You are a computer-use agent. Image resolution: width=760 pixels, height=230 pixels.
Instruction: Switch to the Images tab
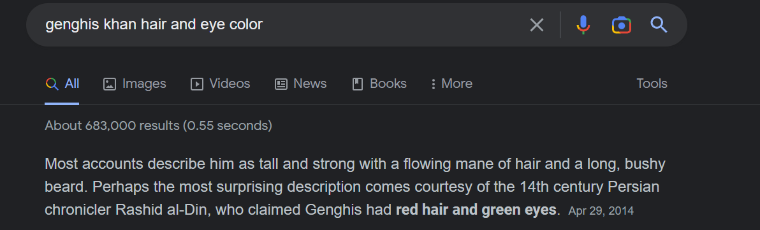pyautogui.click(x=135, y=83)
